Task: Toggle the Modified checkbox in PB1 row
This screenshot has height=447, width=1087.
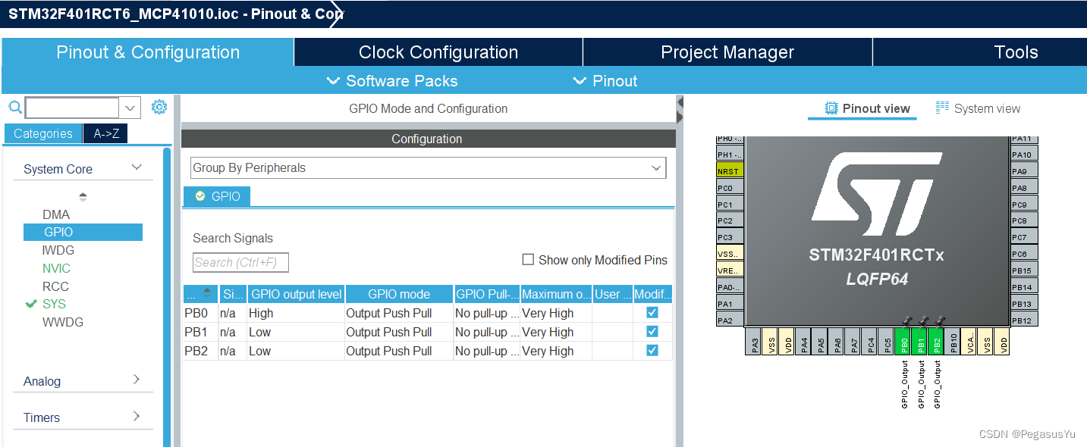Action: pyautogui.click(x=652, y=331)
